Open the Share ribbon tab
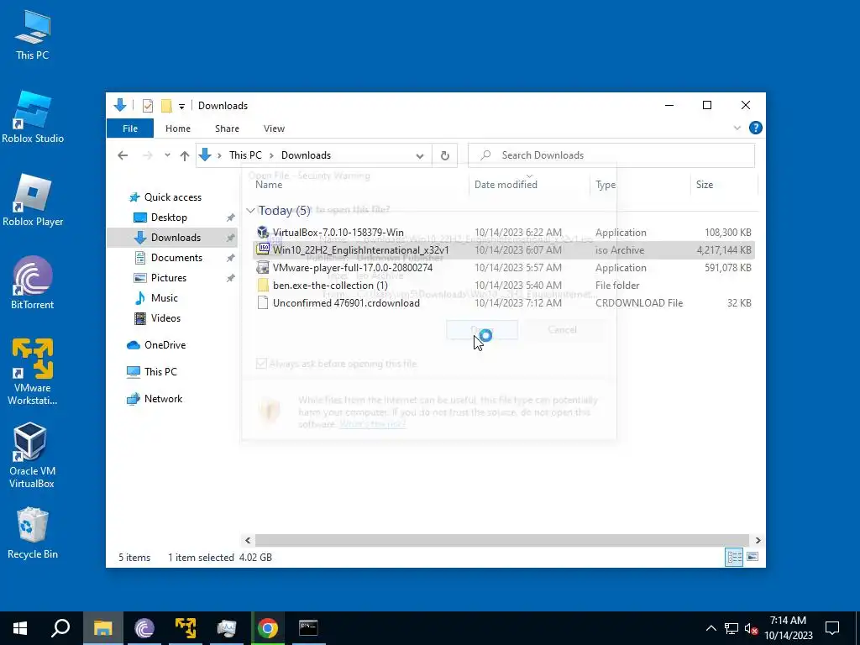The width and height of the screenshot is (860, 645). tap(227, 128)
